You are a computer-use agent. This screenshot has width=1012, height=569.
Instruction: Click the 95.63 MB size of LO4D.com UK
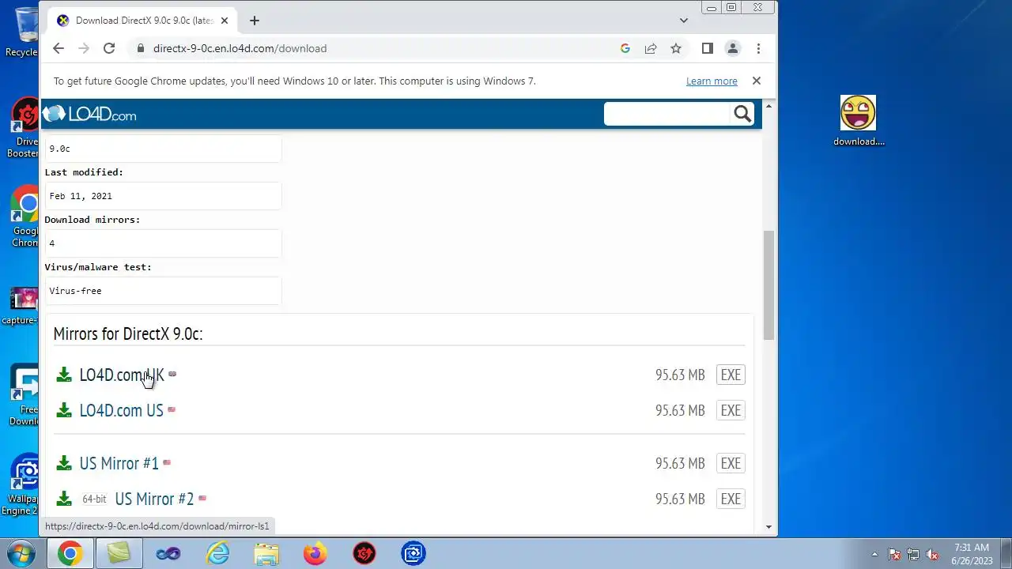680,375
